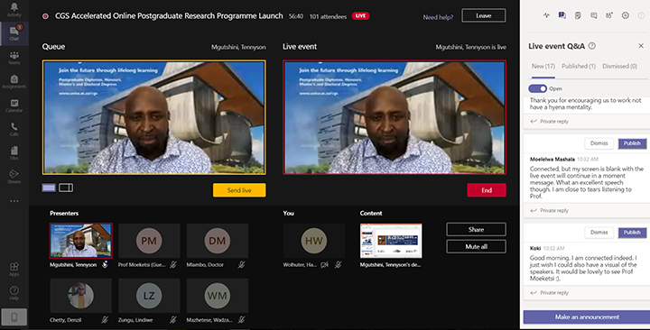Viewport: 650px width, 330px height.
Task: Dismiss Koki's question
Action: point(599,233)
